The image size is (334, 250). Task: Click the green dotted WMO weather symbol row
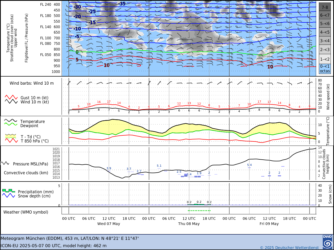point(199,210)
